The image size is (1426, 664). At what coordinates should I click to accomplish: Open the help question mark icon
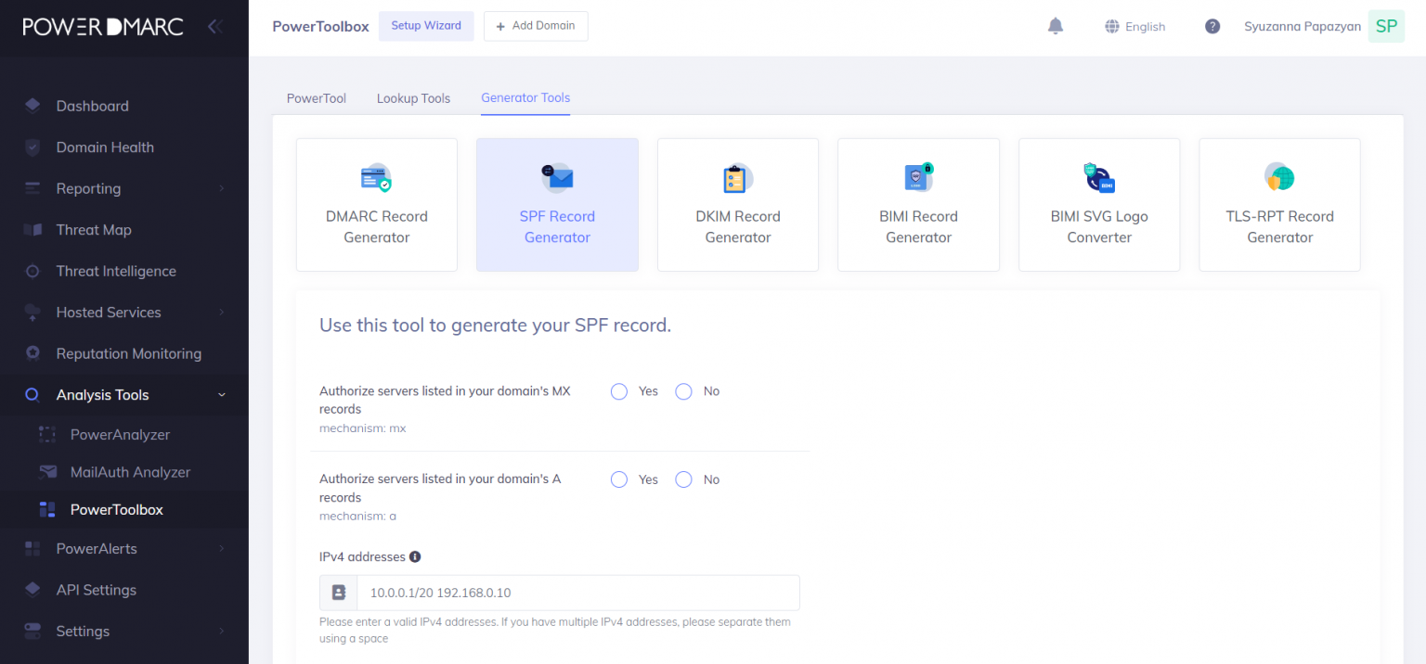point(1212,26)
